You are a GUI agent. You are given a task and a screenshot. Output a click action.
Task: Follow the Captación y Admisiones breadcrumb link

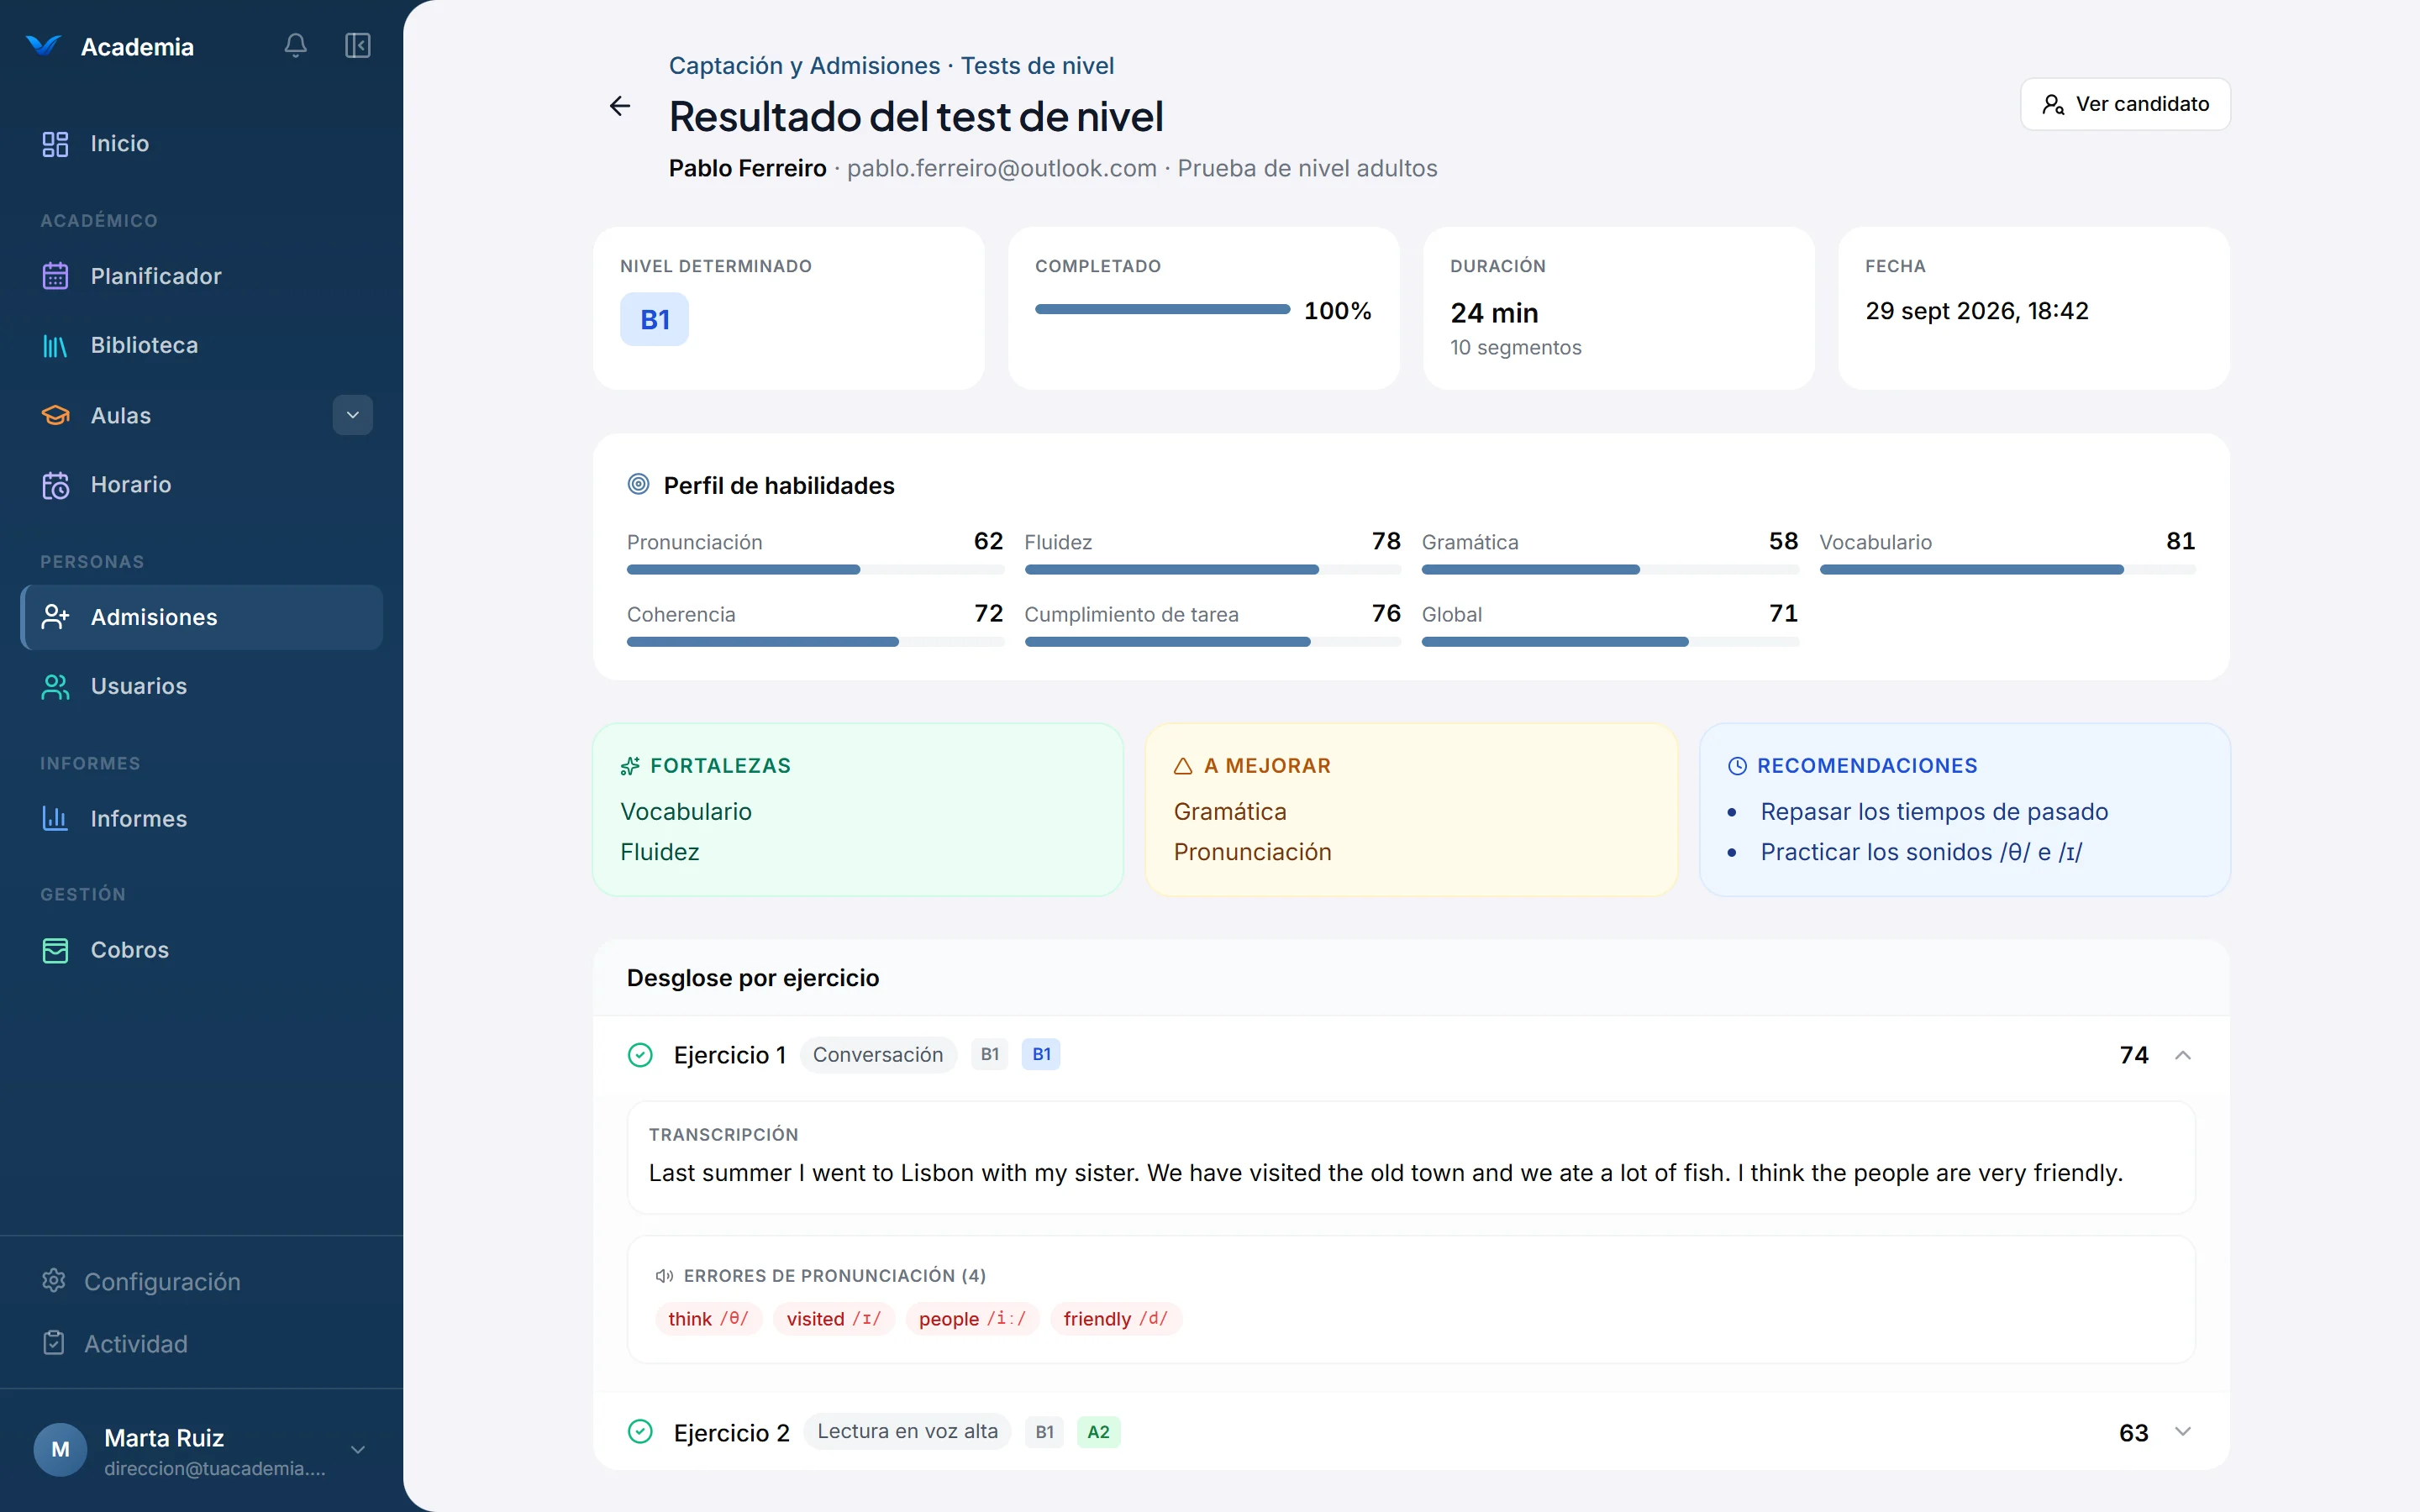pos(804,66)
